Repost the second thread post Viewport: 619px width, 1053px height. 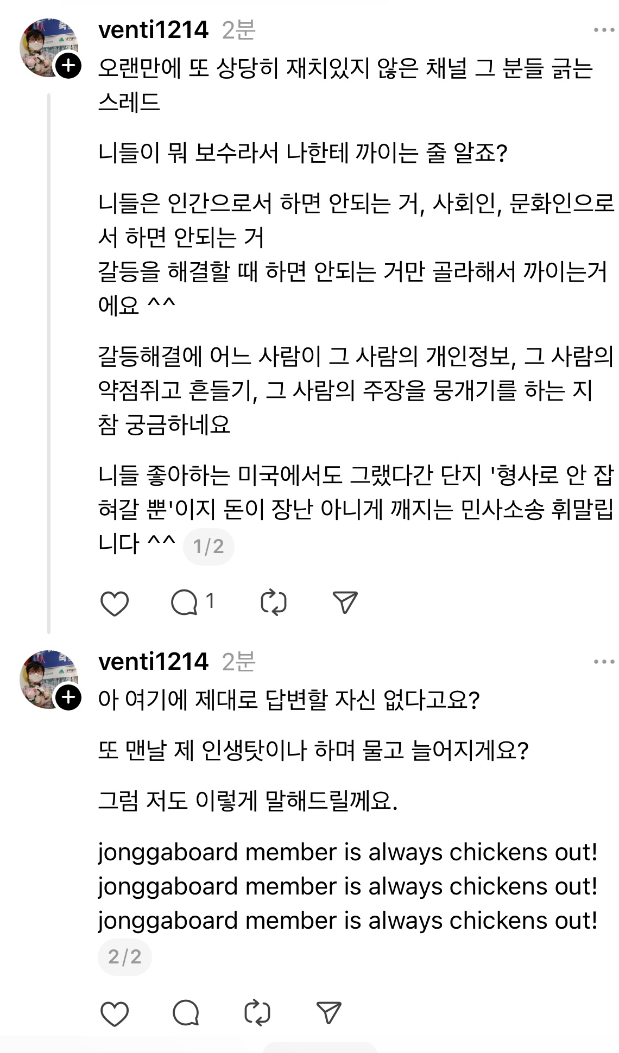click(257, 1013)
